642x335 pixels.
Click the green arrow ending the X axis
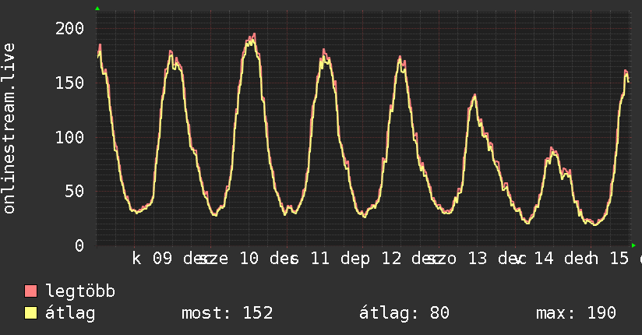pyautogui.click(x=633, y=245)
